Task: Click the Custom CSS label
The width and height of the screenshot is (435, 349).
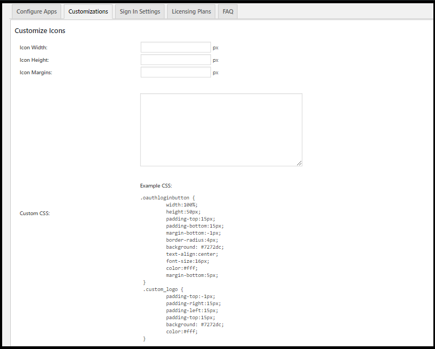Action: click(x=35, y=214)
